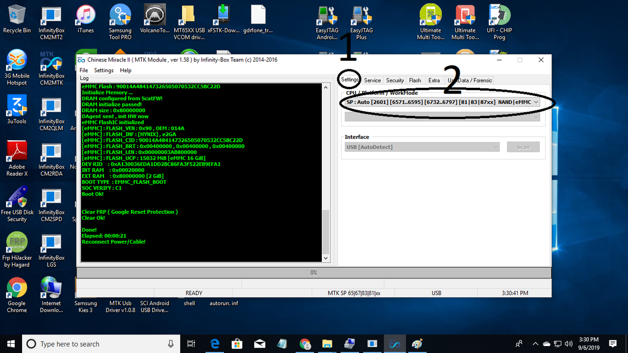This screenshot has height=353, width=628.
Task: Open the xFSTK-Downloader shortcut
Action: tap(223, 20)
